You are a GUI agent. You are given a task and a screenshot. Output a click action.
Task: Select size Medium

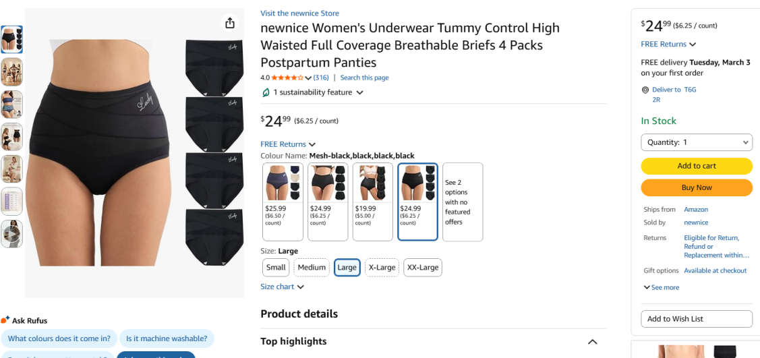pyautogui.click(x=312, y=268)
